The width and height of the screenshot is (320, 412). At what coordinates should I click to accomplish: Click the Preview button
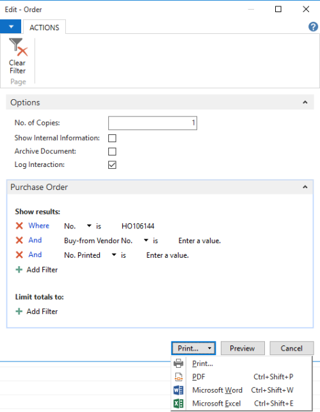(x=243, y=348)
